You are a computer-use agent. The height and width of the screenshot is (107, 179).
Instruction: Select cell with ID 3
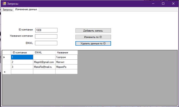coord(22,67)
